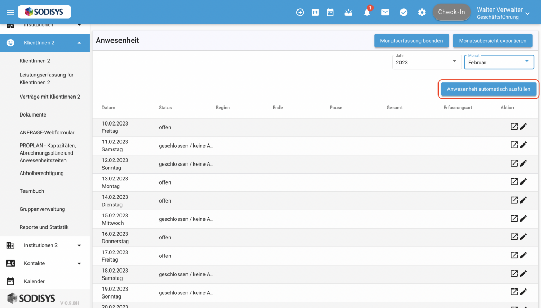Viewport: 541px width, 308px height.
Task: Open the Monat dropdown showing Februar
Action: 499,62
